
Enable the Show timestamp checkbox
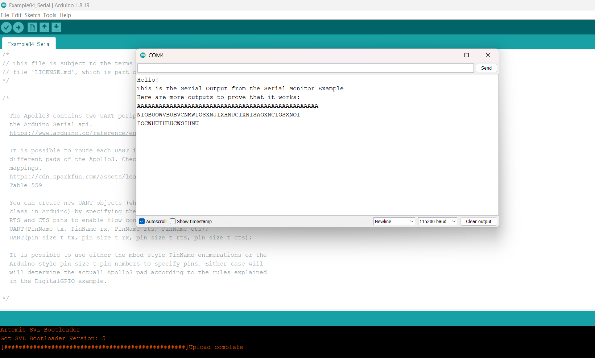173,221
